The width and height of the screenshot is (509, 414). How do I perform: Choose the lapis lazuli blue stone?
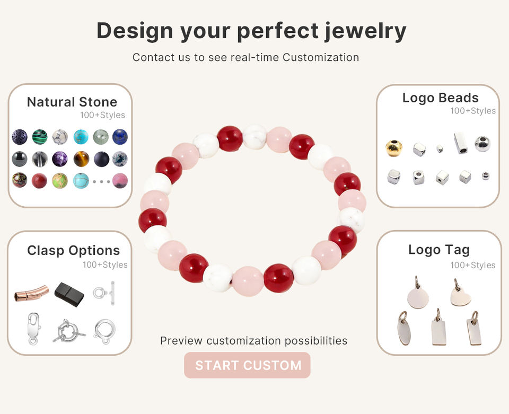(x=120, y=137)
